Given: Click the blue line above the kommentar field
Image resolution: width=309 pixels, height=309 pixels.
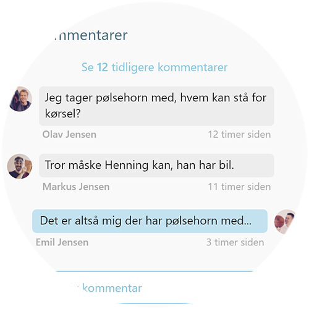Looking at the screenshot, I should pos(154,271).
